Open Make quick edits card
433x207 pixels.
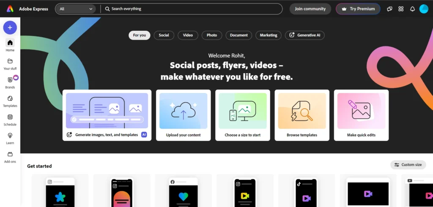361,115
